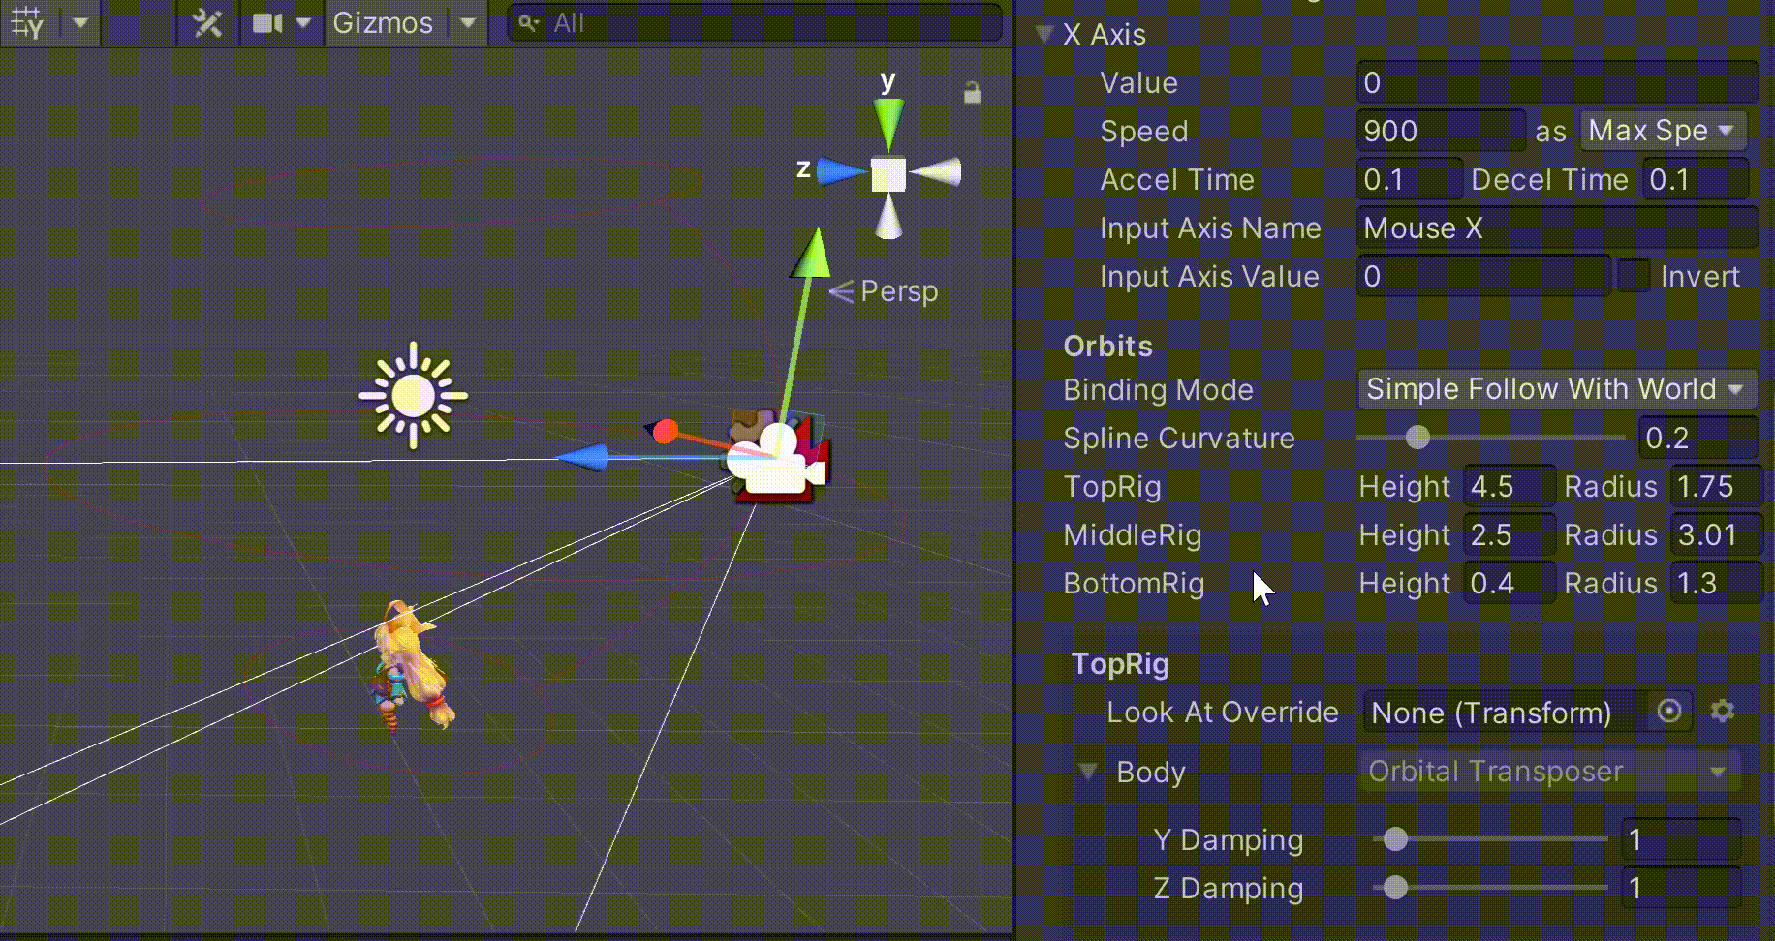
Task: Toggle Persp projection mode label
Action: click(897, 291)
